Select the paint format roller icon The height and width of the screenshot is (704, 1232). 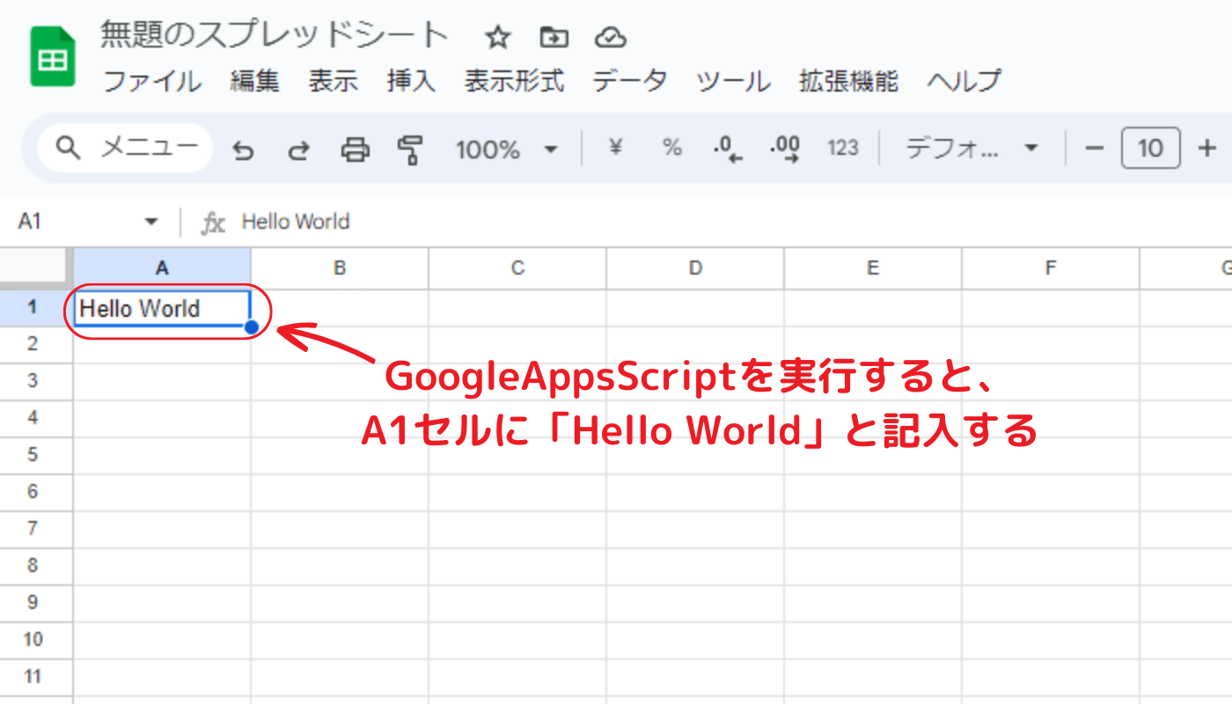(x=410, y=150)
